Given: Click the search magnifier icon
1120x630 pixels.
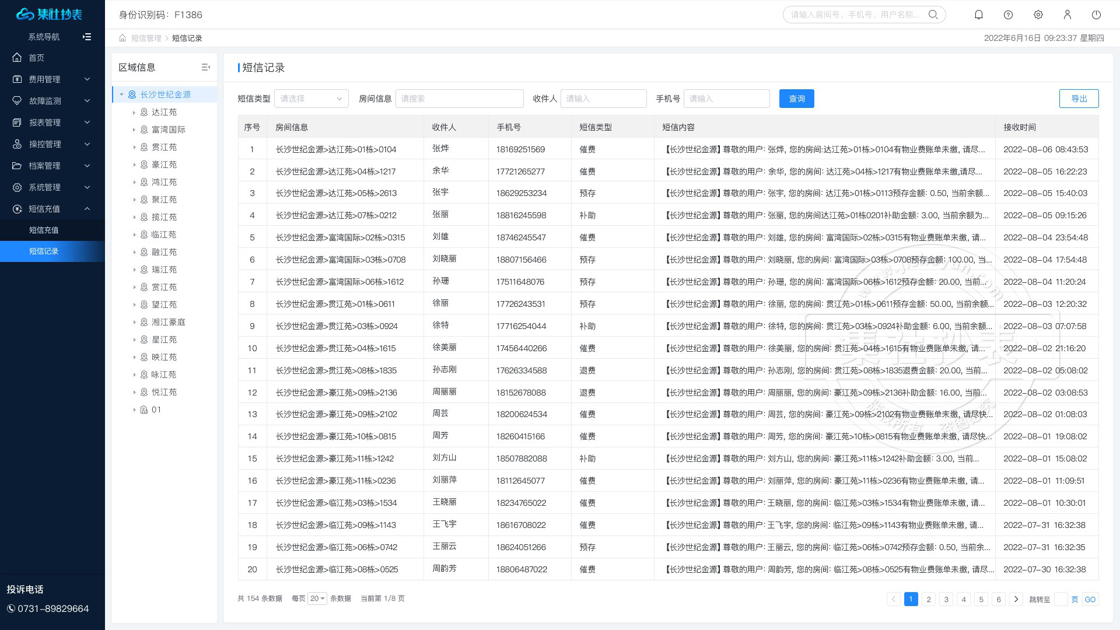Looking at the screenshot, I should 933,15.
